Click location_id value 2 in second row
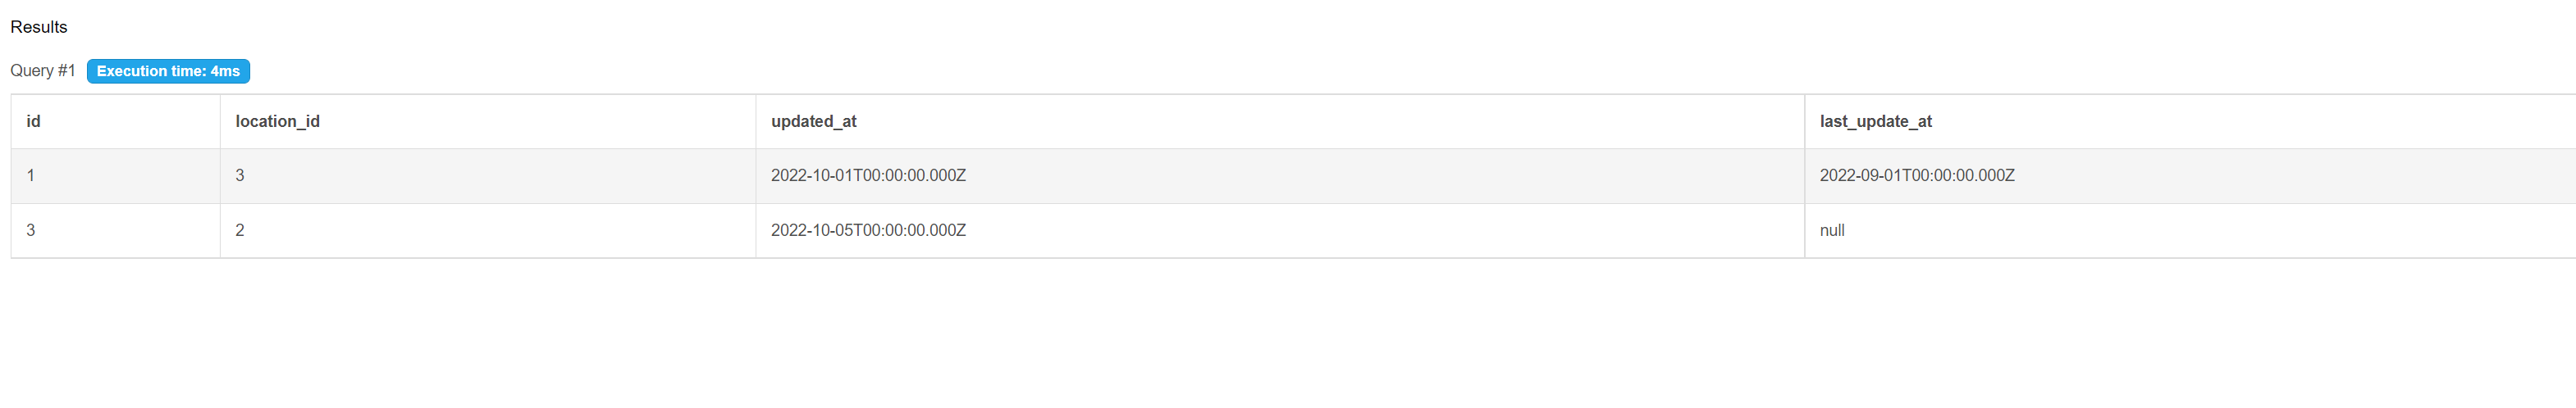Image resolution: width=2576 pixels, height=408 pixels. pos(240,230)
